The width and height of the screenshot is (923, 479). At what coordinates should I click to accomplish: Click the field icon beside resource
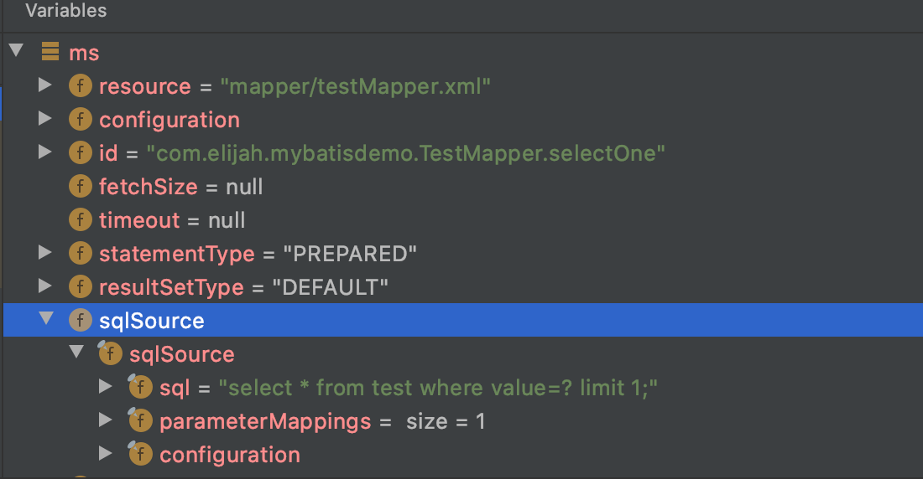point(80,86)
